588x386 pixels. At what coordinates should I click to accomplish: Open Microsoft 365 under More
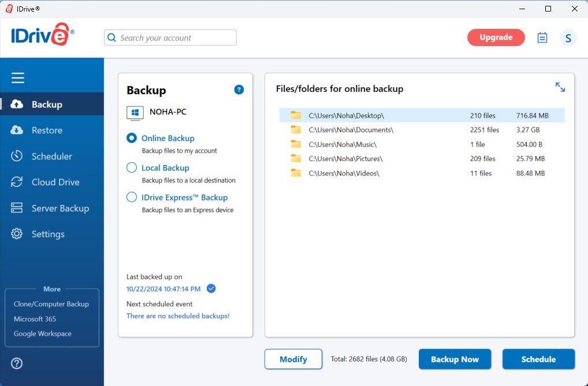coord(35,318)
